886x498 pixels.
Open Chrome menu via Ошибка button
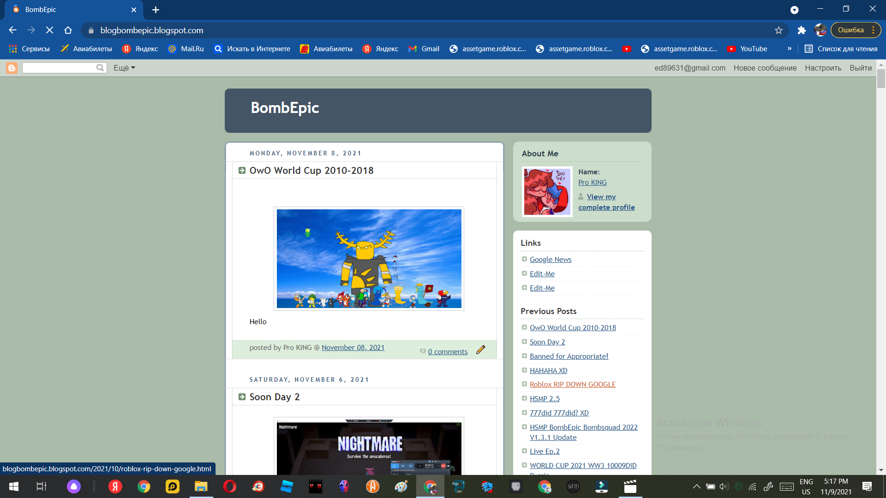856,30
